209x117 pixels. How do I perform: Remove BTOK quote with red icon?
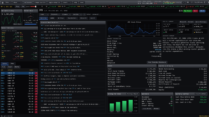(36, 83)
